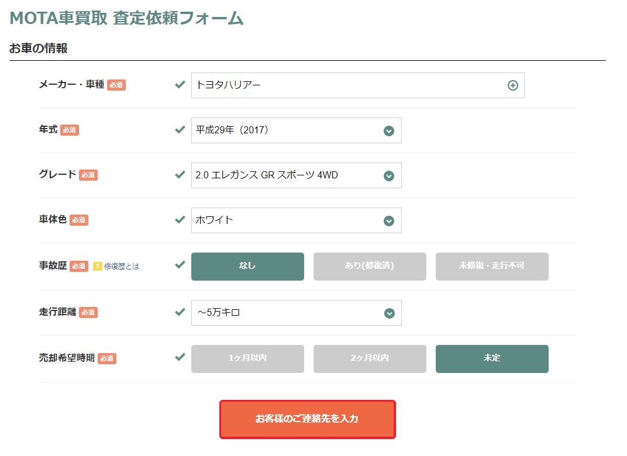Viewport: 627px width, 456px height.
Task: Open the 修復歴とは help link
Action: 122,266
